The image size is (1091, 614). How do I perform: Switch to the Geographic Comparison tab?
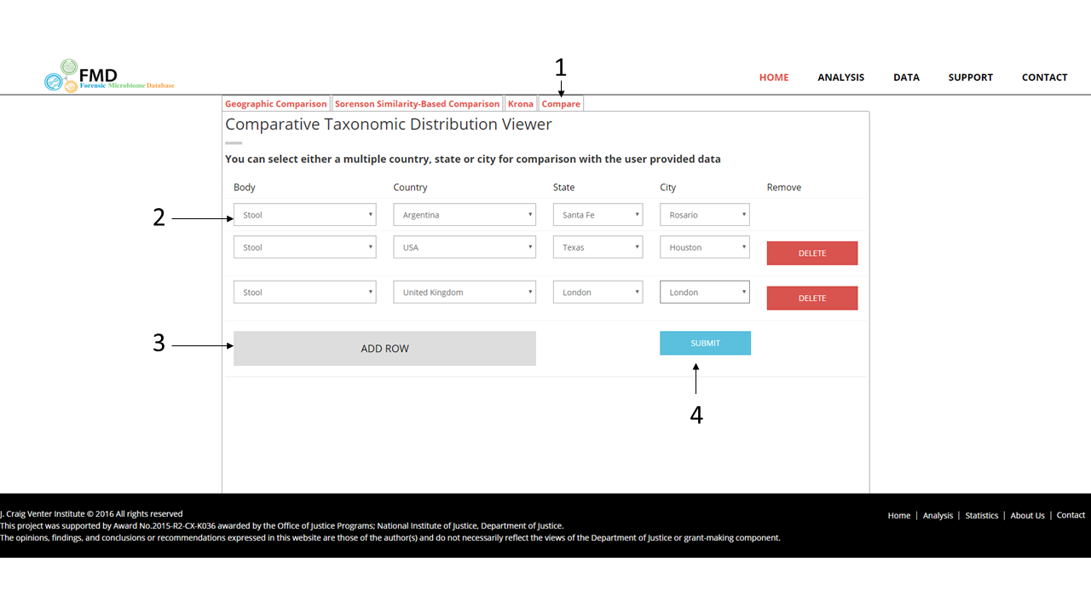click(x=275, y=104)
